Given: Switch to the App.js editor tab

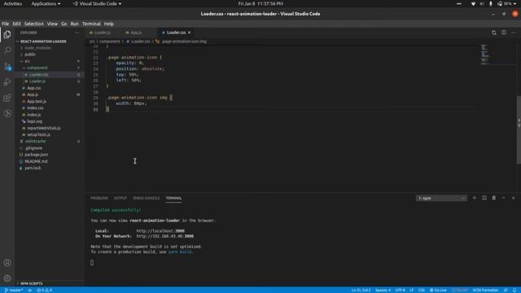Looking at the screenshot, I should (136, 33).
